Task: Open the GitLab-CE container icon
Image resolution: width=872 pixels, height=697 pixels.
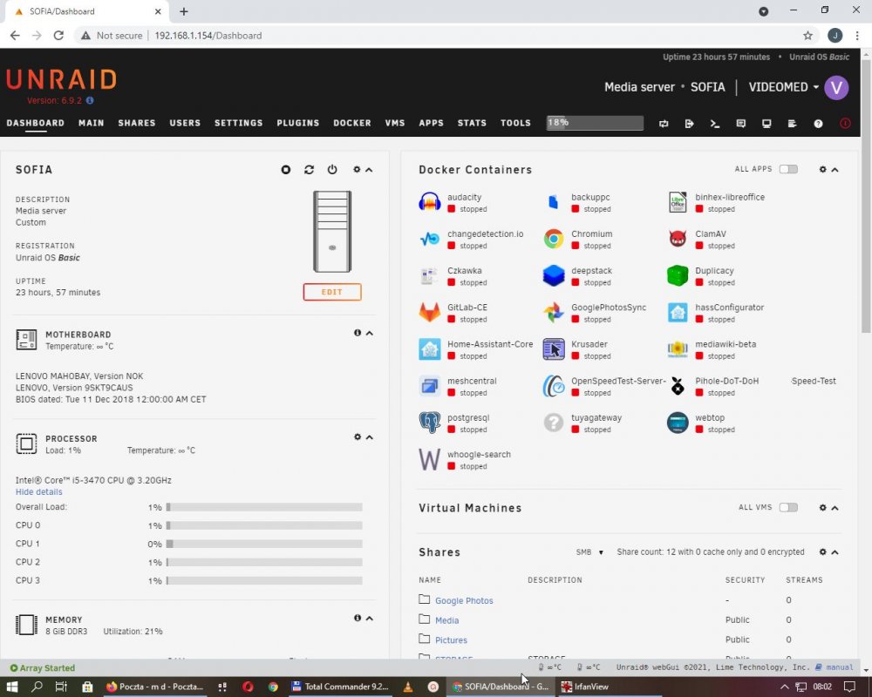Action: (429, 313)
